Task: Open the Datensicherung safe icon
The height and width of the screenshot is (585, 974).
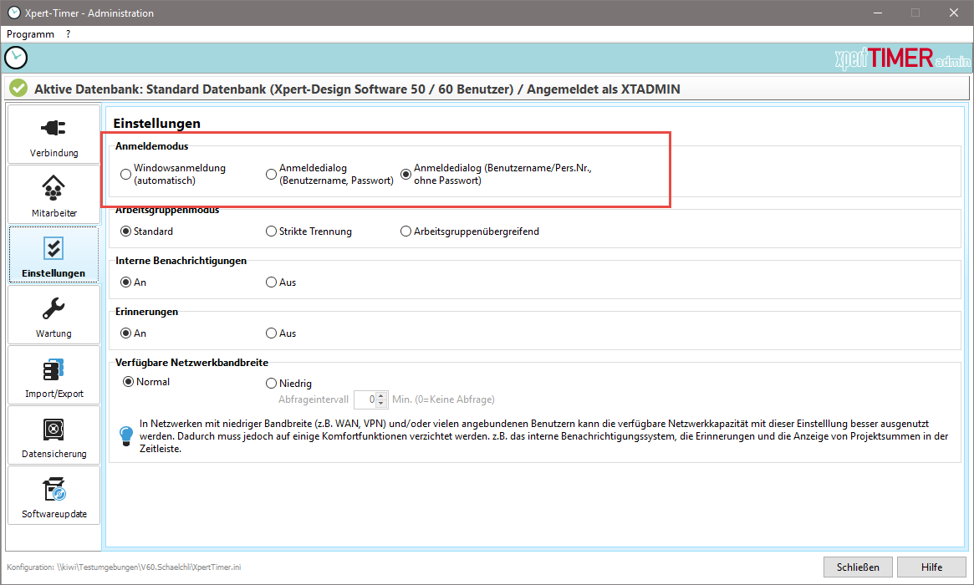Action: coord(54,430)
